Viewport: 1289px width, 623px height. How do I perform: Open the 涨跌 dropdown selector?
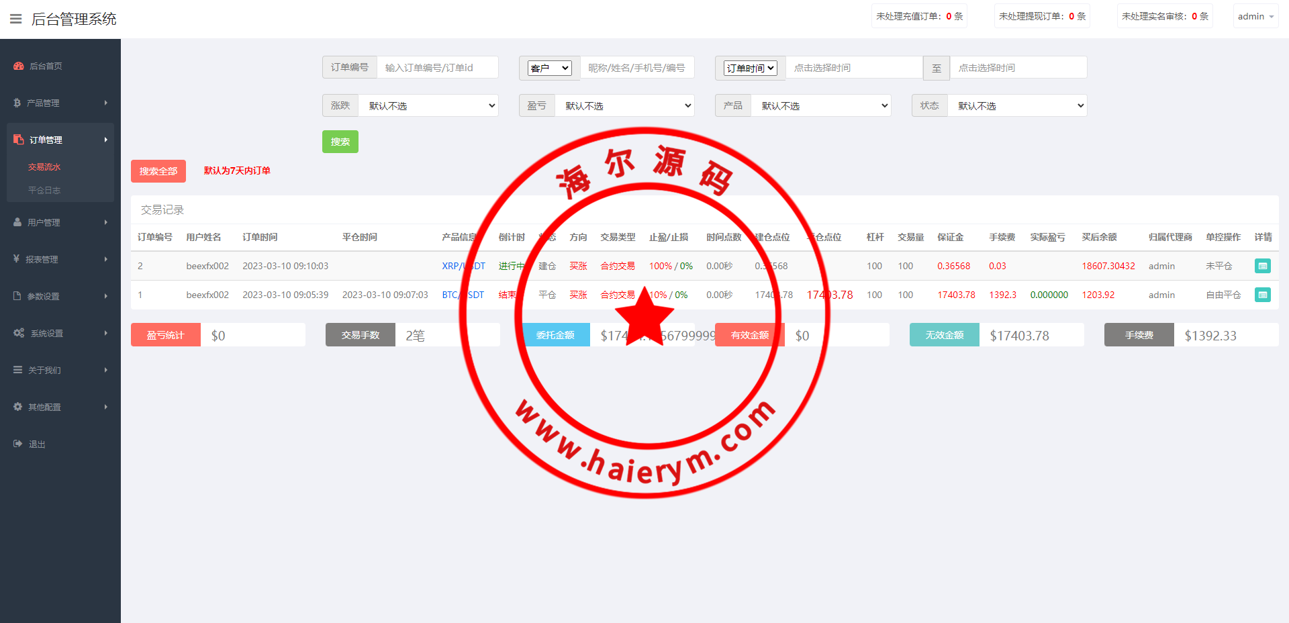pos(428,106)
